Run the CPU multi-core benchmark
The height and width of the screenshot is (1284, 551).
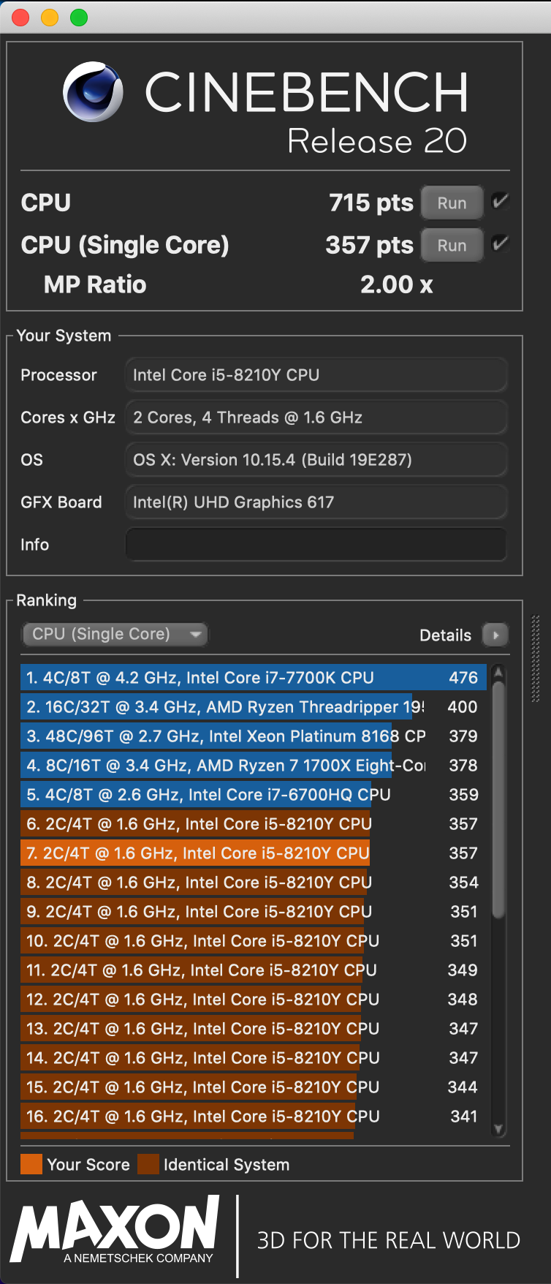(452, 203)
